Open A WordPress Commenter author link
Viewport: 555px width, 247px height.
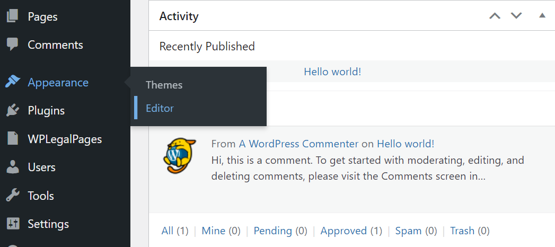[x=298, y=144]
